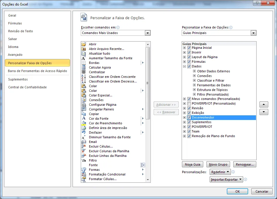Screen dimensions: 277x199
Task: Click the commands list scroll down arrow
Action: pyautogui.click(x=148, y=180)
